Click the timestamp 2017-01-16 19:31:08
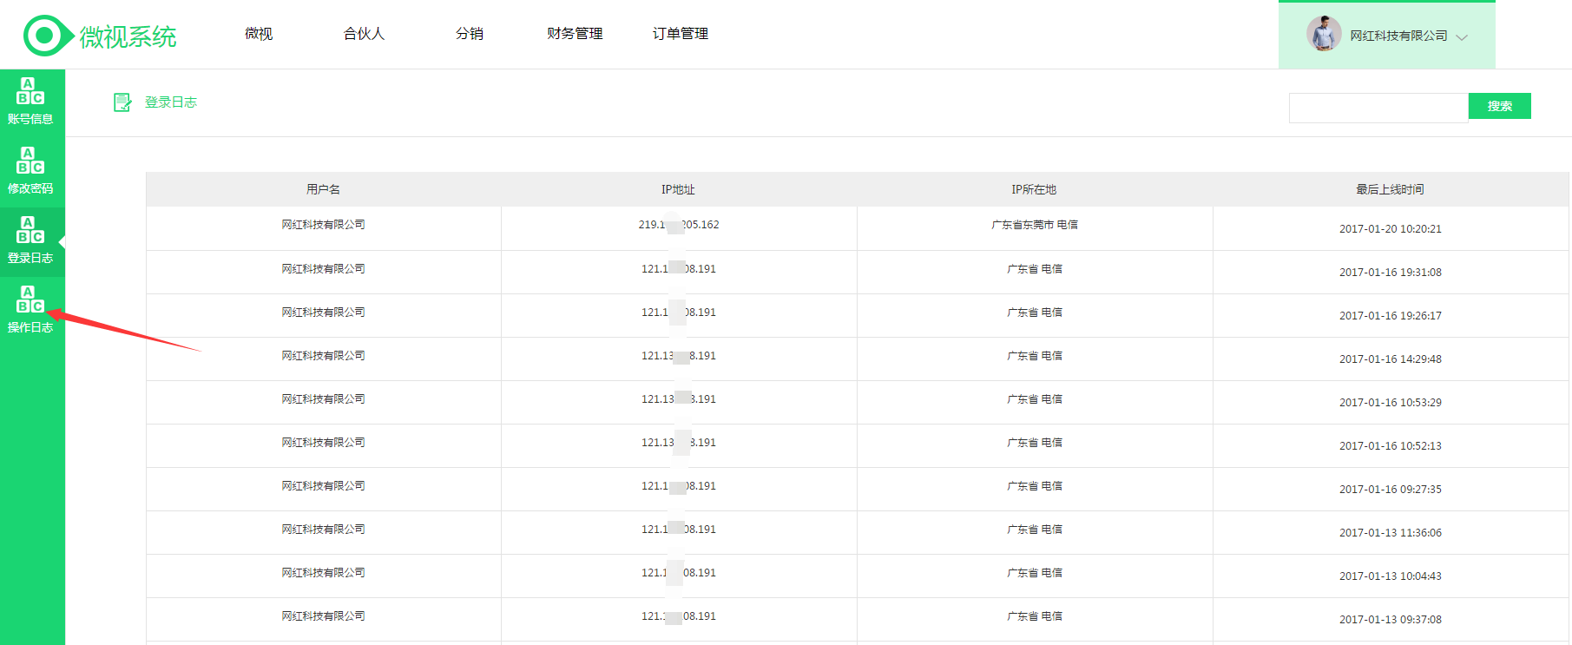The image size is (1572, 645). 1391,273
